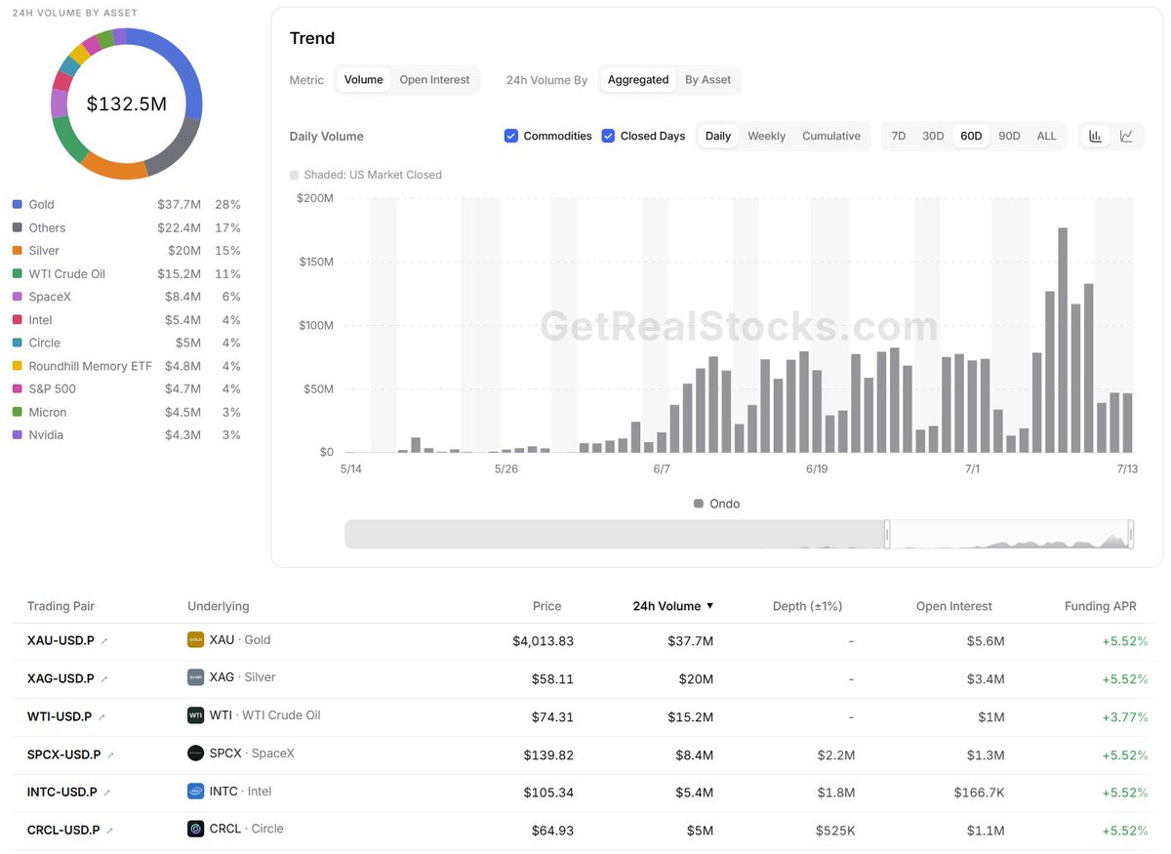Click the SPCX SpaceX logo
The height and width of the screenshot is (854, 1171).
coord(195,753)
